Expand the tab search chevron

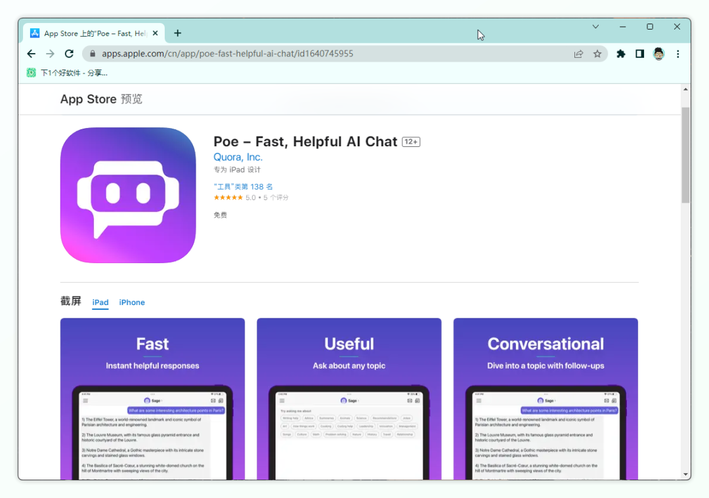595,27
